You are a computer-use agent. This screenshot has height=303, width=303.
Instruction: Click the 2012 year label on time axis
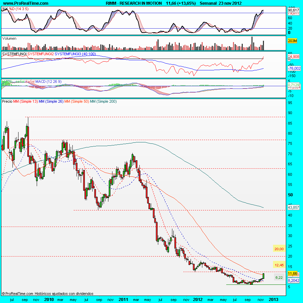click(x=198, y=300)
